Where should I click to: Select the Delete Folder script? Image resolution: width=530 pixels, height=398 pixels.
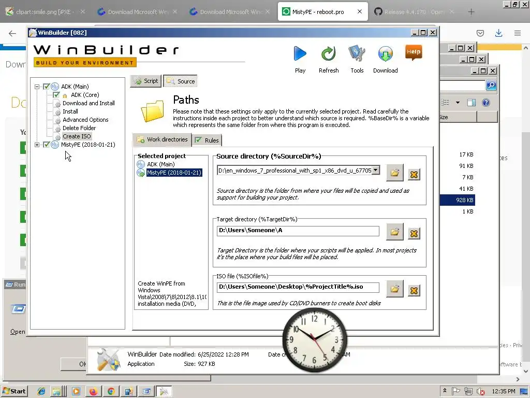[79, 129]
